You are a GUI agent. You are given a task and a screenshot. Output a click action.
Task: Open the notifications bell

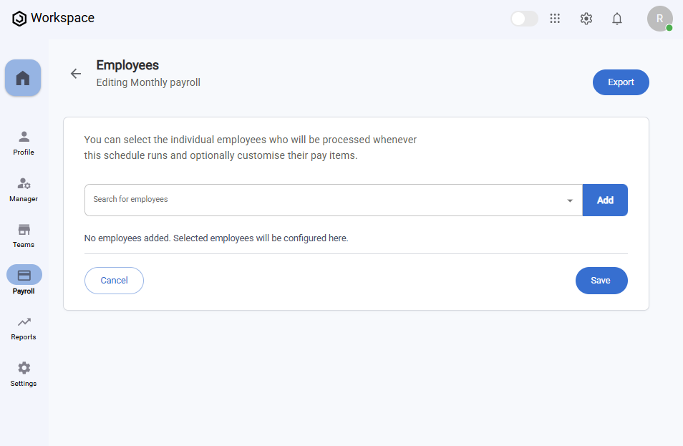(x=617, y=19)
